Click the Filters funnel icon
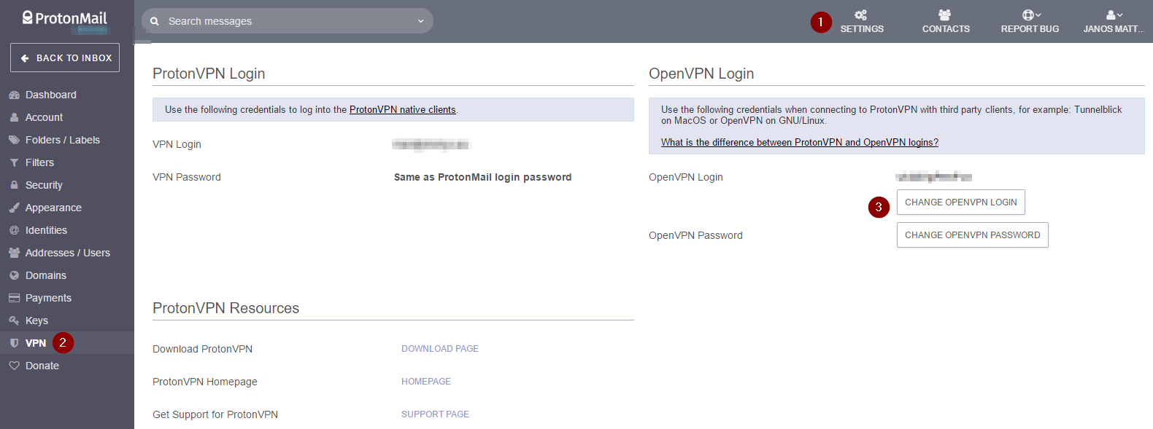 pos(14,162)
